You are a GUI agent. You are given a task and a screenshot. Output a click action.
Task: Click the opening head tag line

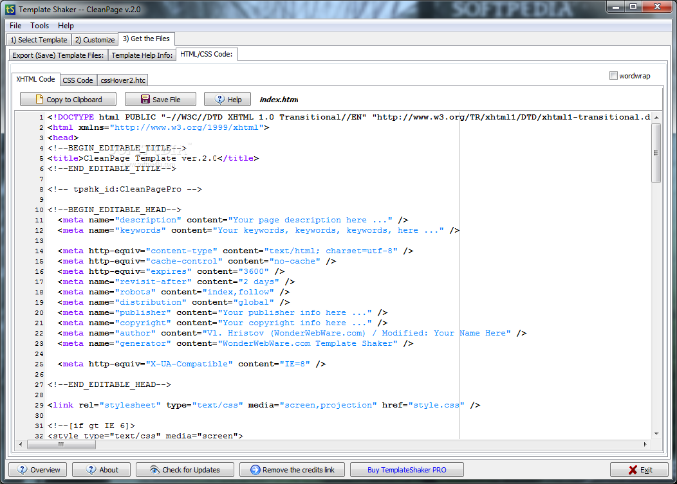(63, 138)
